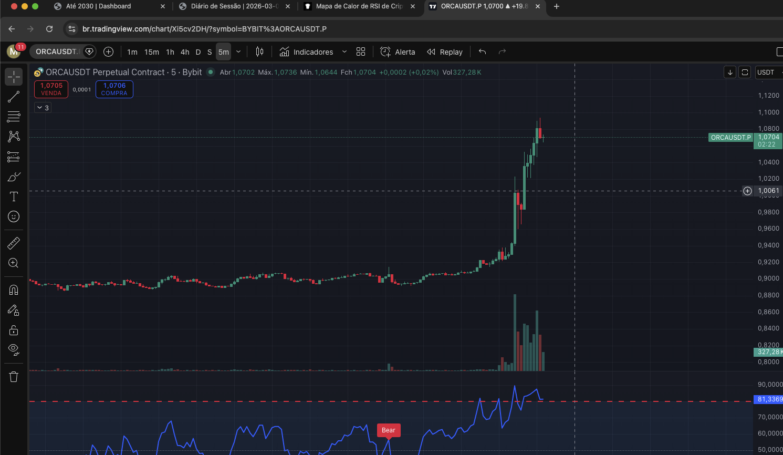Open the candlestick chart style icon
The image size is (783, 455).
pyautogui.click(x=259, y=51)
